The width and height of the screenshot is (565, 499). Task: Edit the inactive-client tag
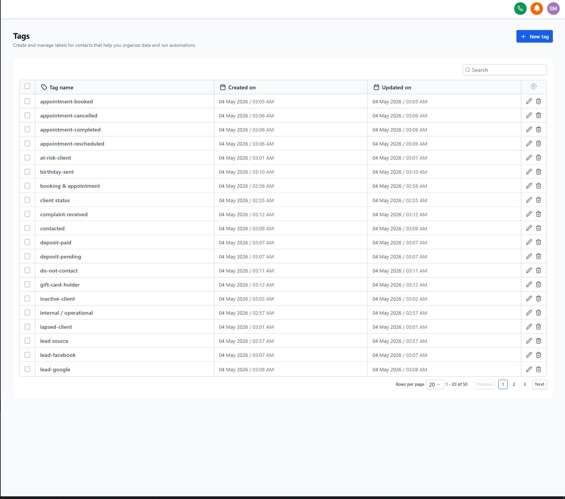[x=529, y=298]
